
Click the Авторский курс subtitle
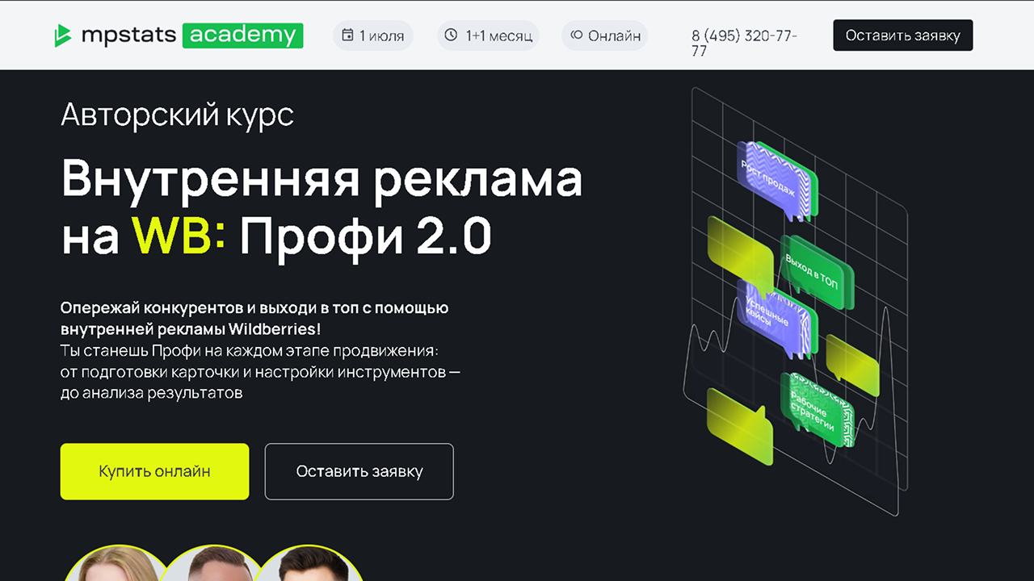pos(177,115)
